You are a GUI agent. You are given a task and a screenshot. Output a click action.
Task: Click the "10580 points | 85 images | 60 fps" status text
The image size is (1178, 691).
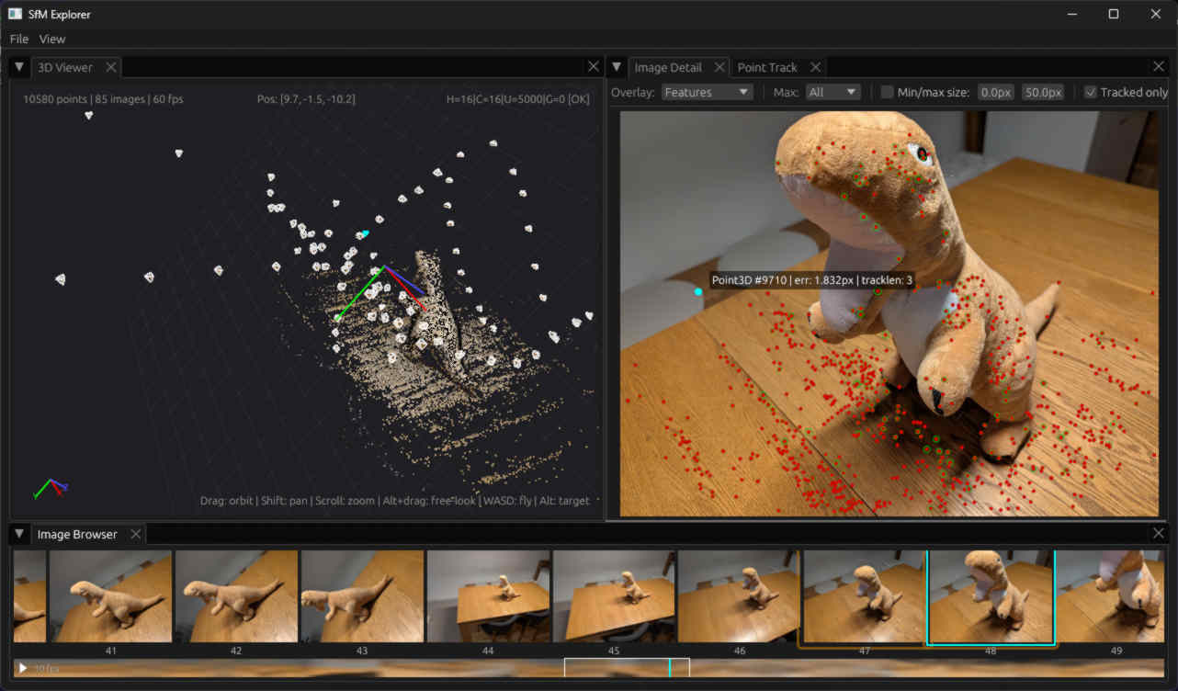pos(103,98)
